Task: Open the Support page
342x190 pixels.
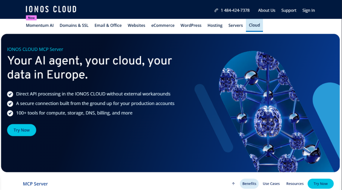Action: tap(289, 10)
